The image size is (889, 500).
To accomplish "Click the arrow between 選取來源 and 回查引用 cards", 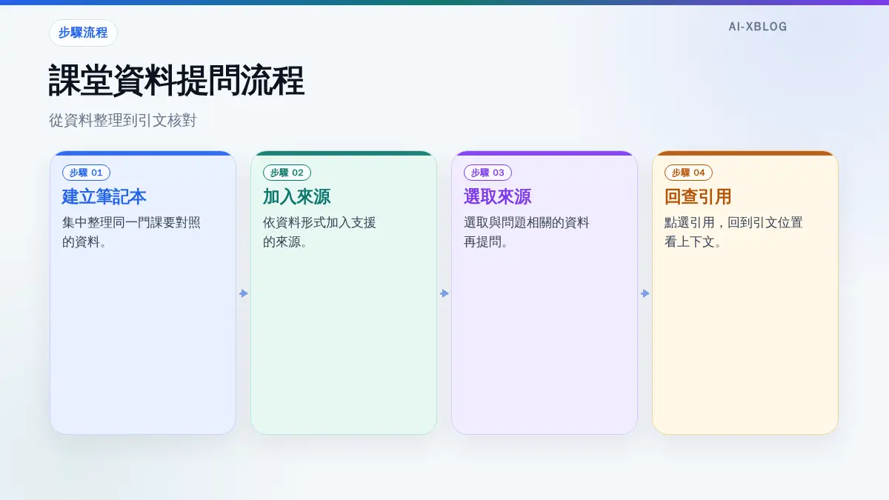I will [x=645, y=293].
